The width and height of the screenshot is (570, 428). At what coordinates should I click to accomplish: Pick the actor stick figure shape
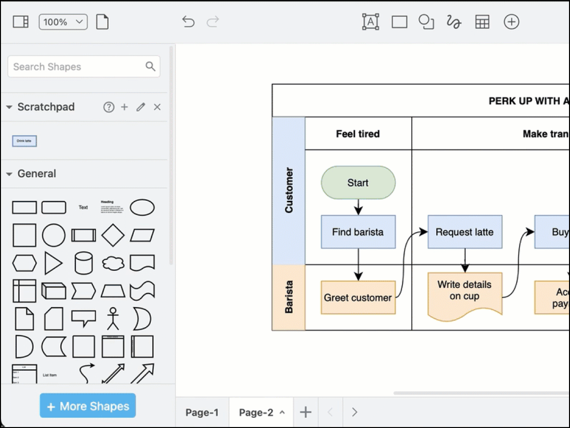113,318
